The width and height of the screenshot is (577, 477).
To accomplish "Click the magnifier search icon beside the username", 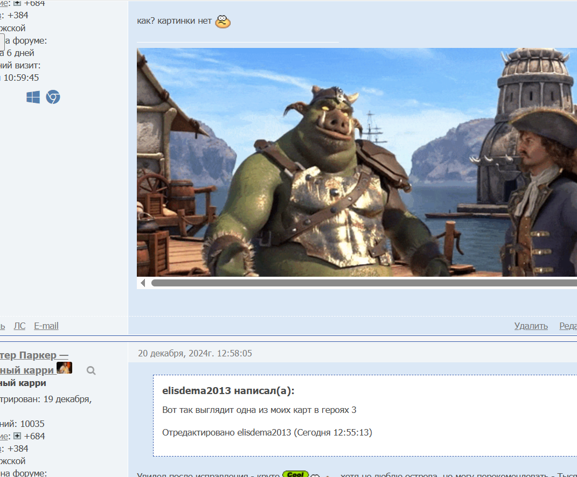I will pyautogui.click(x=91, y=370).
